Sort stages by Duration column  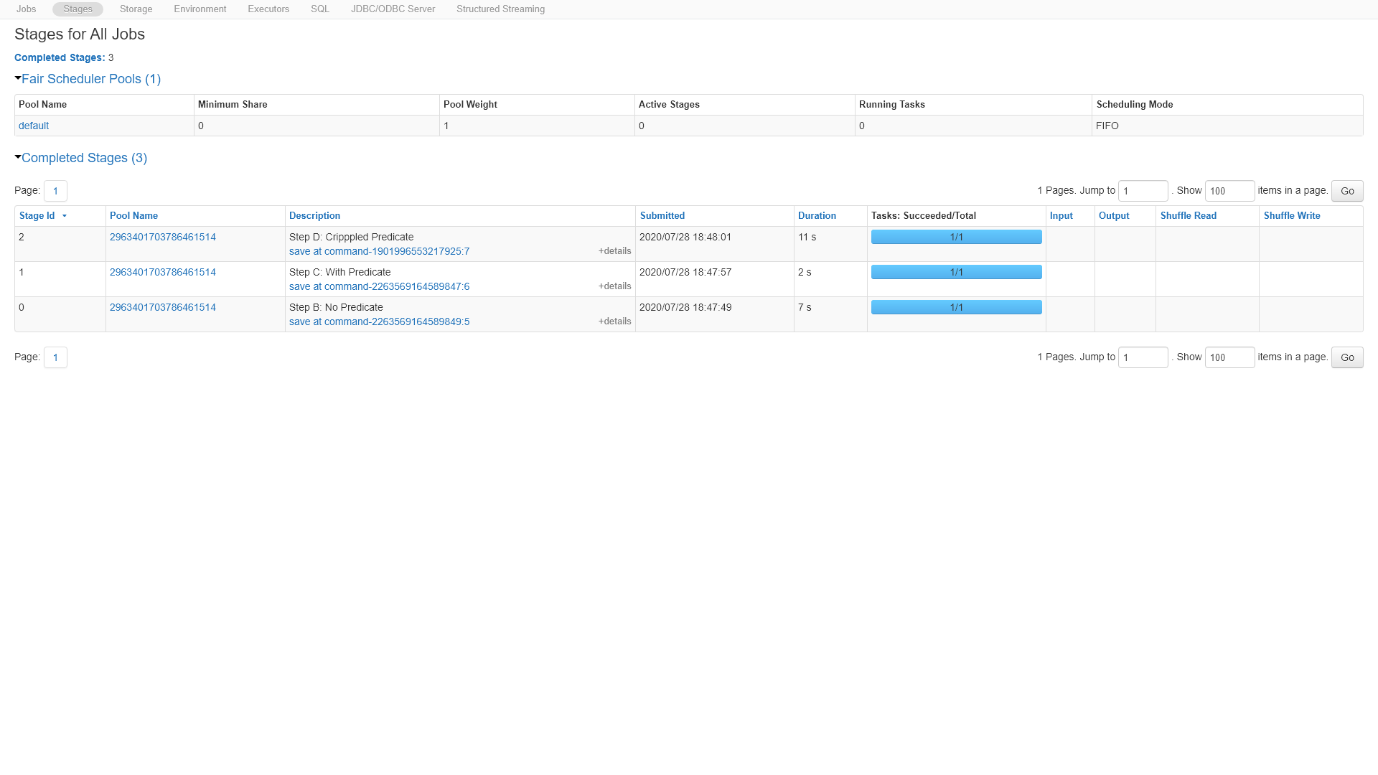click(x=817, y=215)
